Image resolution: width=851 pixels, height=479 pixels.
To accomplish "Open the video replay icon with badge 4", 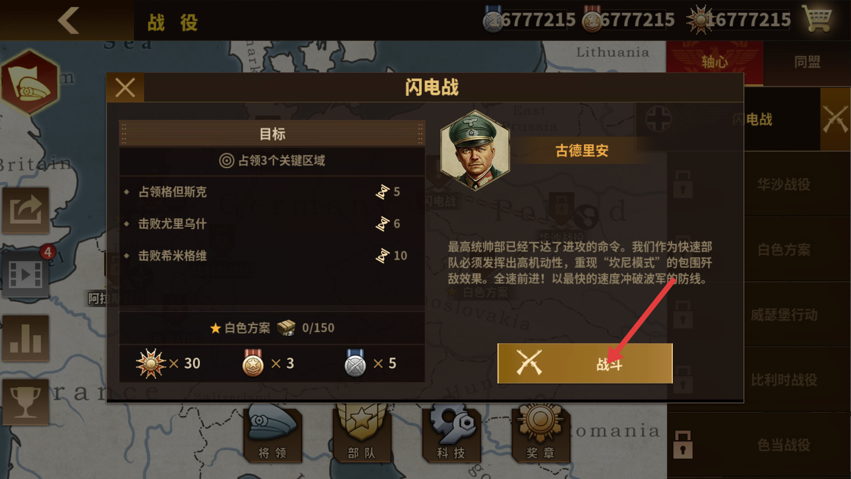I will click(26, 274).
